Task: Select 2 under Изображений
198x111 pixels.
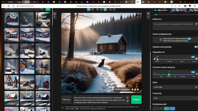Action: (161, 109)
